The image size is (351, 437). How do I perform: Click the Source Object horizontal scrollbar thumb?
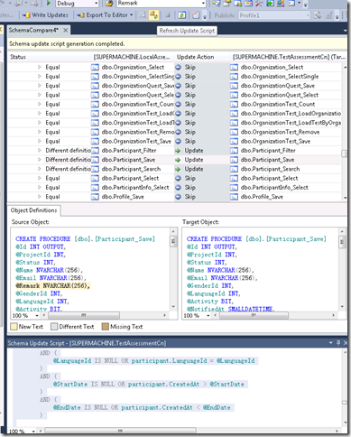tap(84, 315)
